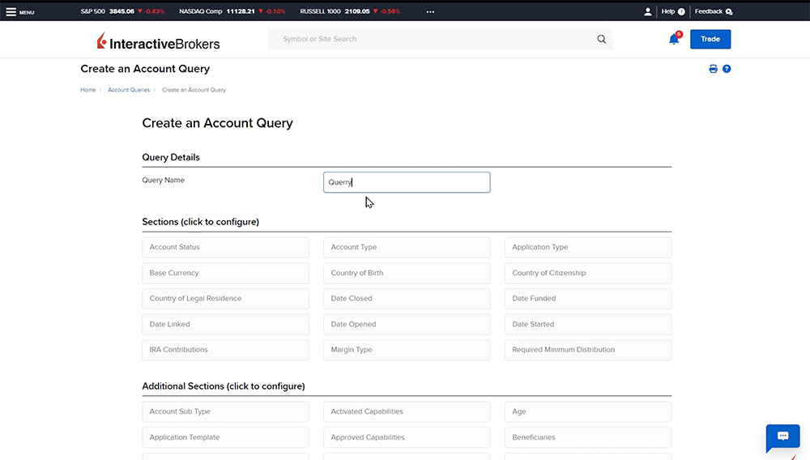Viewport: 810px width, 460px height.
Task: Click the Query Name text field
Action: (407, 182)
